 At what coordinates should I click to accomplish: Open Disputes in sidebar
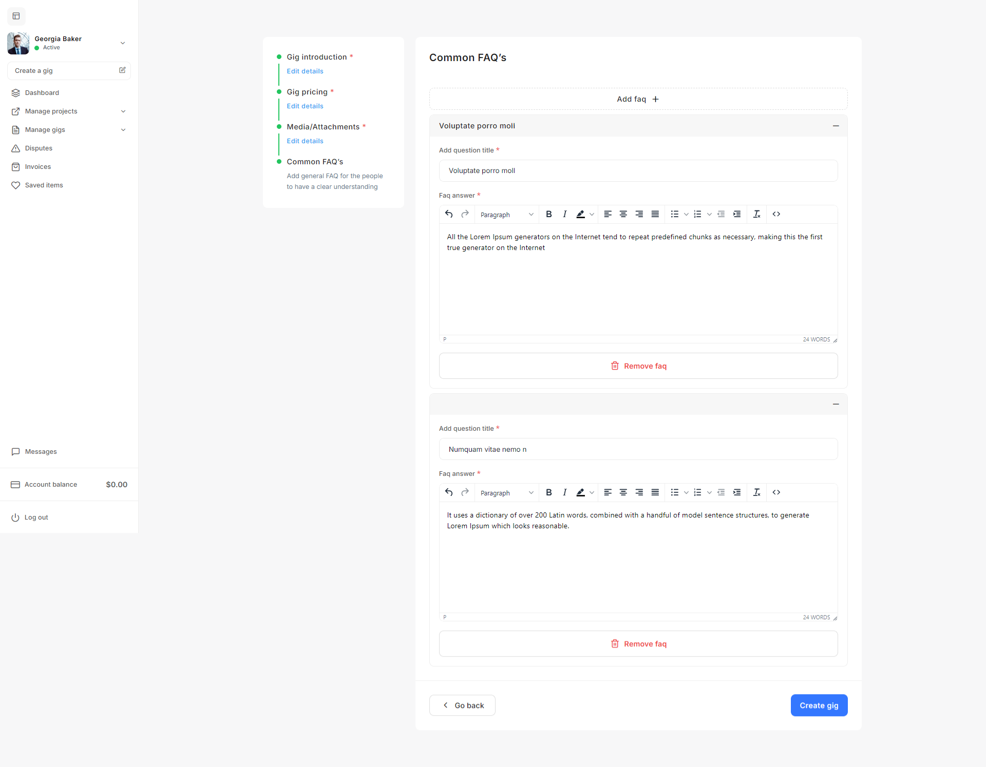coord(39,148)
